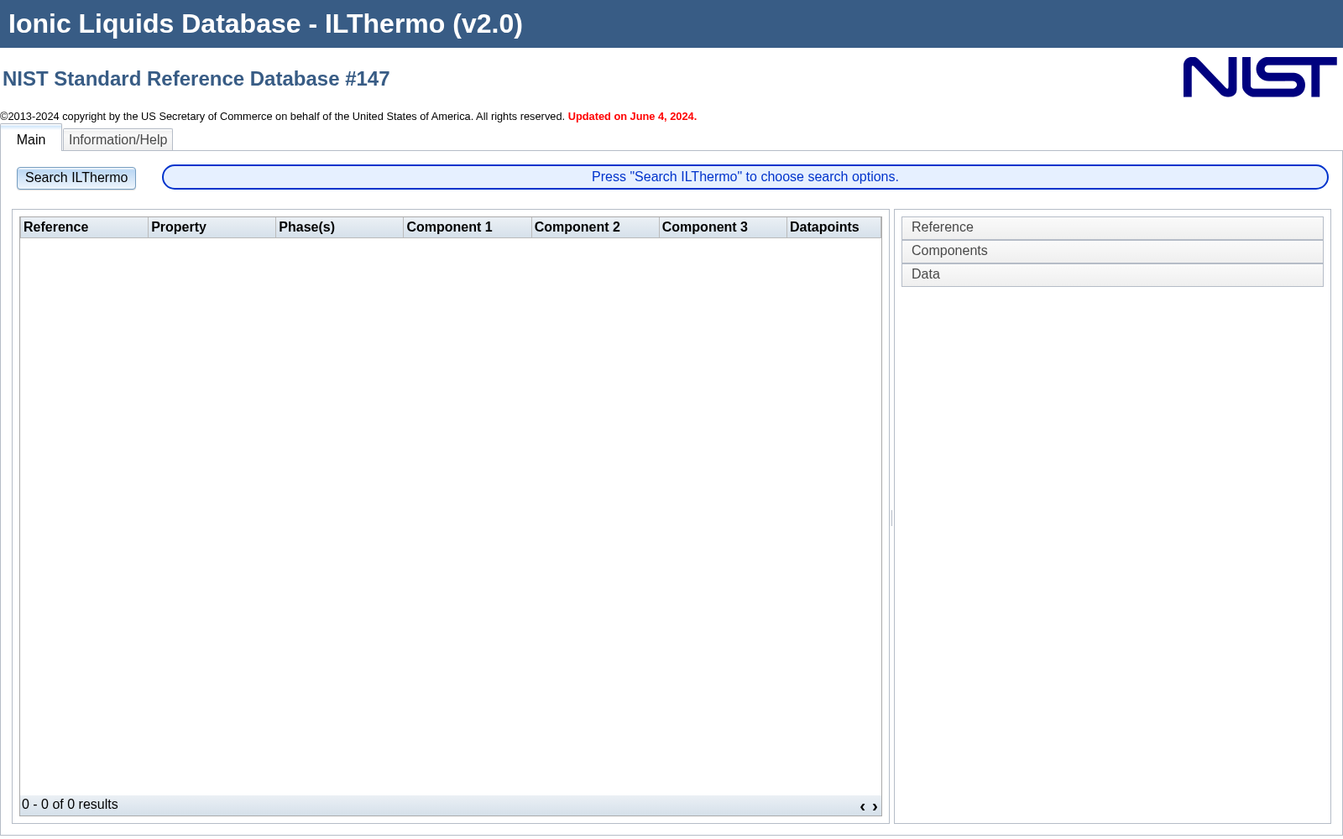Expand the Reference accordion pane
Image resolution: width=1343 pixels, height=839 pixels.
point(1112,228)
